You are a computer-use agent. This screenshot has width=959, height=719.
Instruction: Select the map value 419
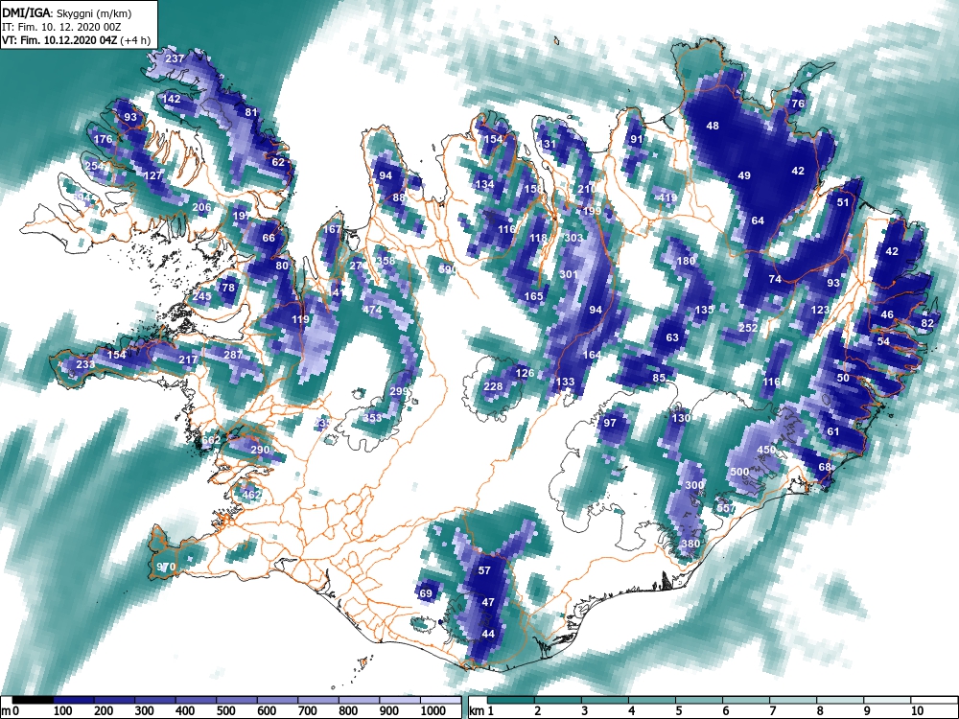667,197
